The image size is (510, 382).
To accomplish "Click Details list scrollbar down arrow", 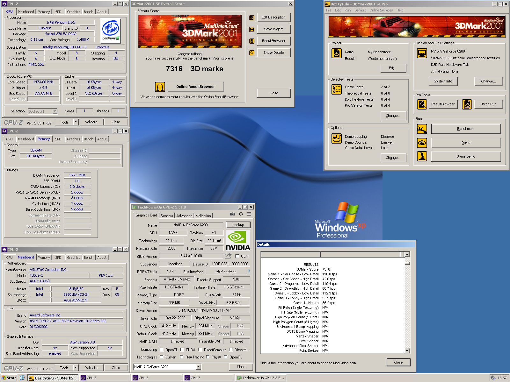I will point(407,350).
